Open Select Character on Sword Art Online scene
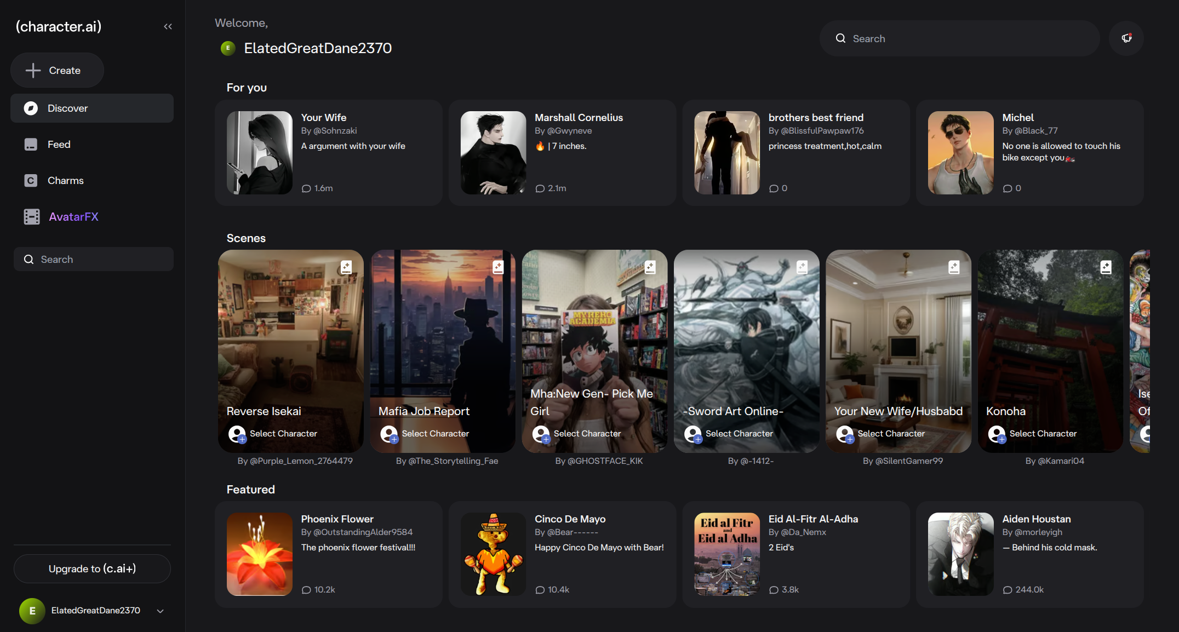The height and width of the screenshot is (632, 1179). pyautogui.click(x=729, y=434)
